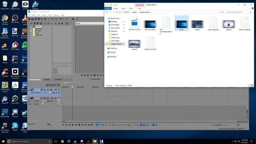Mute the audio track with M button
This screenshot has width=256, height=144.
tap(52, 98)
